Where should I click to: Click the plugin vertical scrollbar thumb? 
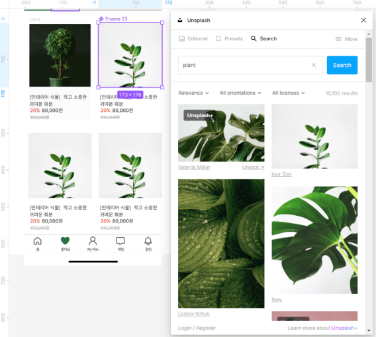[x=369, y=60]
